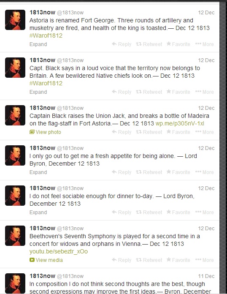Retweet the Capt. Black loud voice tweet
The height and width of the screenshot is (294, 227).
(x=149, y=92)
